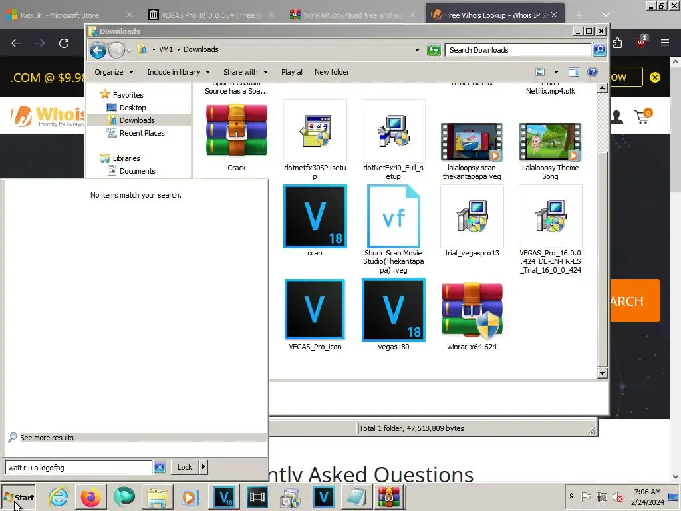Open VEGAS Pro 18 taskbar icon

tap(225, 496)
